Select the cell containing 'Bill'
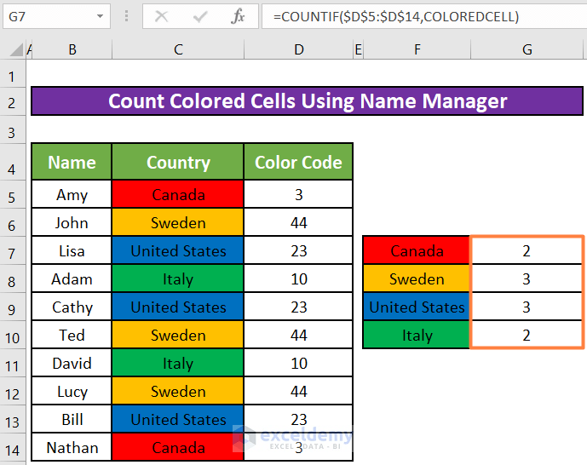Image resolution: width=587 pixels, height=465 pixels. tap(72, 419)
